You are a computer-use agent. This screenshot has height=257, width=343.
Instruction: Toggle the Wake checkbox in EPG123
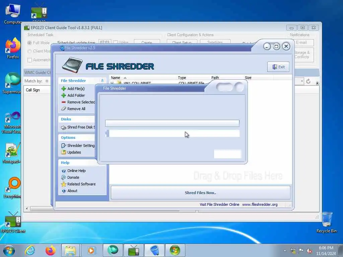pos(116,42)
